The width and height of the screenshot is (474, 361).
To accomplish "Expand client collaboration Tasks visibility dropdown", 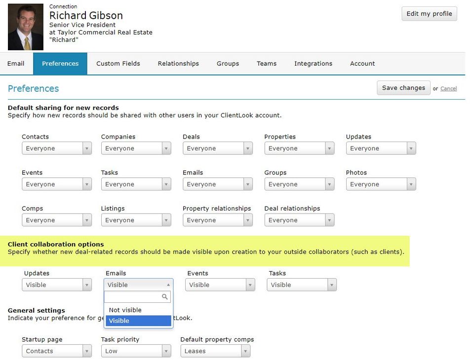I will [301, 285].
